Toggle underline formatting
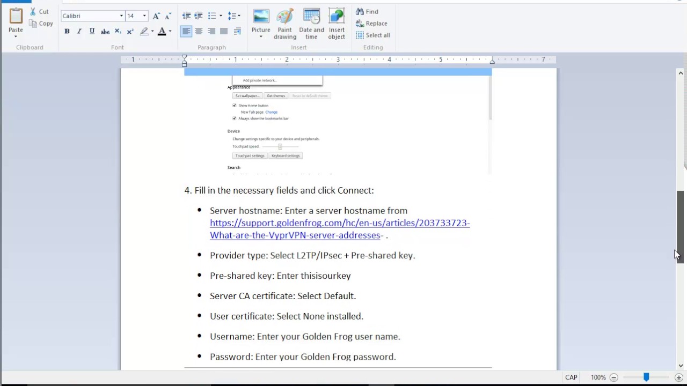This screenshot has width=687, height=386. click(x=92, y=32)
